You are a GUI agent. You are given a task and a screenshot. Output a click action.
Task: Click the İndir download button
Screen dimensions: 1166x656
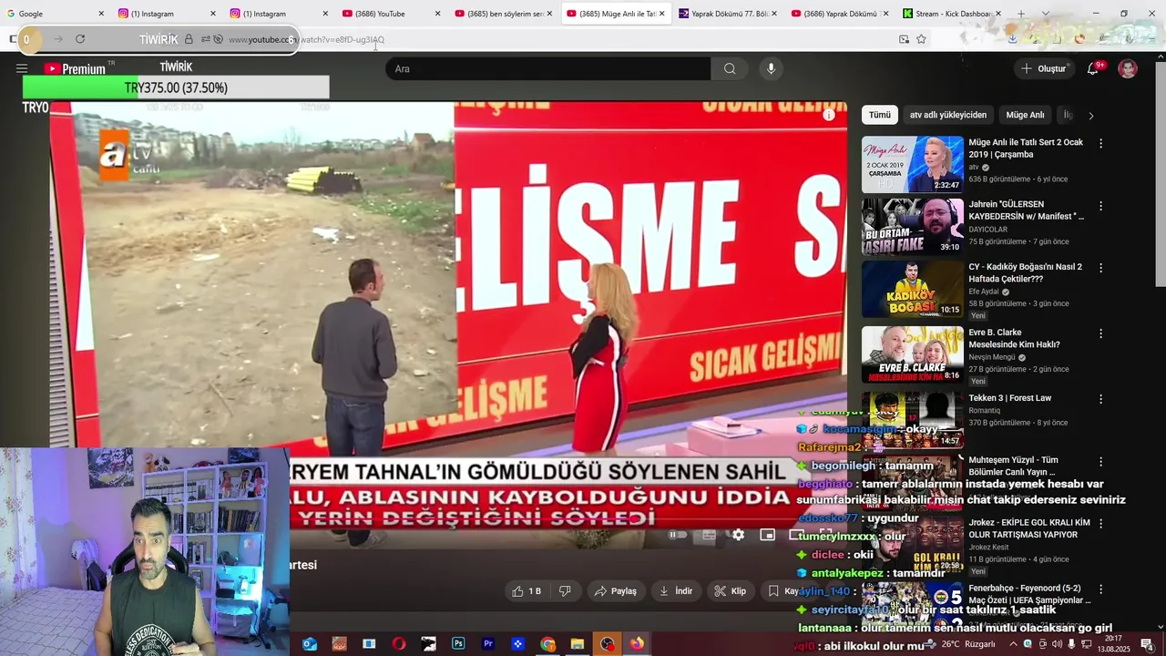click(676, 591)
